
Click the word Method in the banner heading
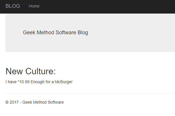[45, 33]
